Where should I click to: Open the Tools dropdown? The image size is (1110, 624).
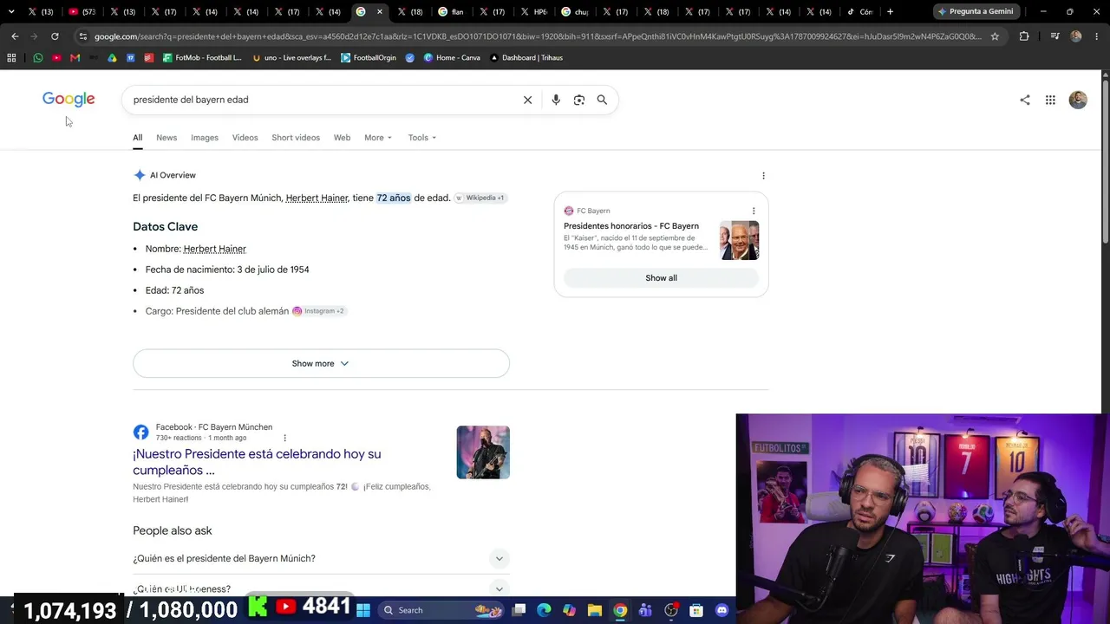tap(422, 138)
